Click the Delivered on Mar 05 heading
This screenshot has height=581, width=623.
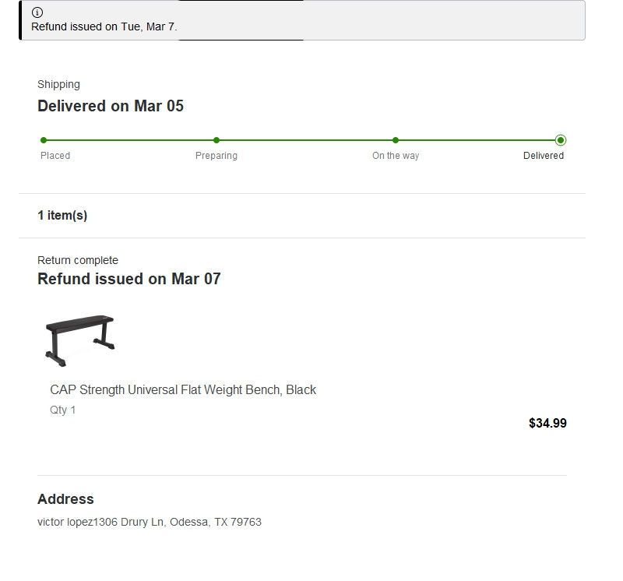(x=111, y=106)
